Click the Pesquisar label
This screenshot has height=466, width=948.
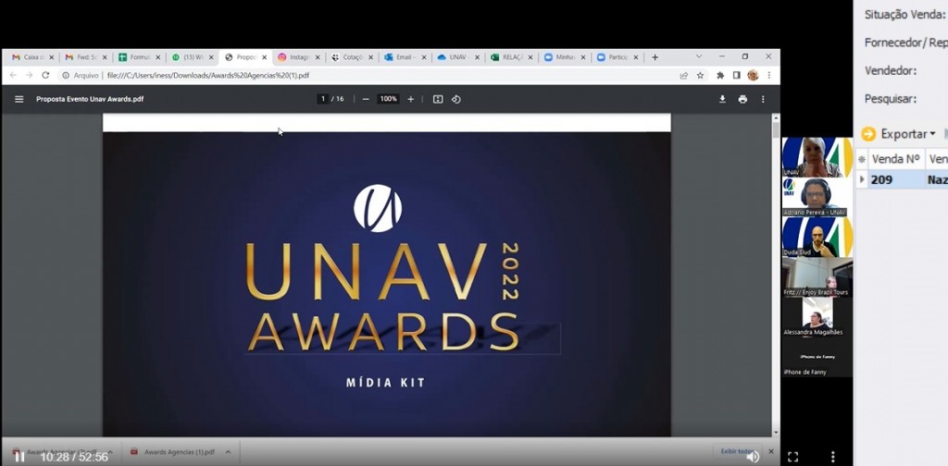pyautogui.click(x=890, y=98)
